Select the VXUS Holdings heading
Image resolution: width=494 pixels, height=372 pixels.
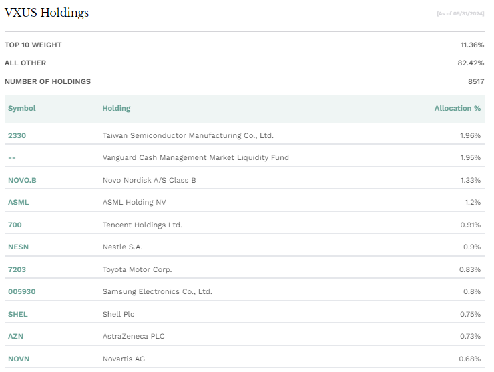(x=47, y=13)
